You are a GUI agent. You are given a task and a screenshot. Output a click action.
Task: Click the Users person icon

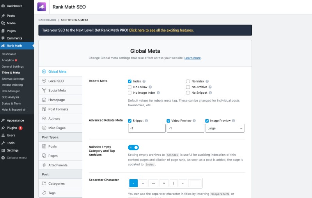3,135
